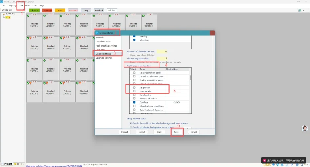Cancel the System settings dialog
Screen dimensions: 310x167
194,132
